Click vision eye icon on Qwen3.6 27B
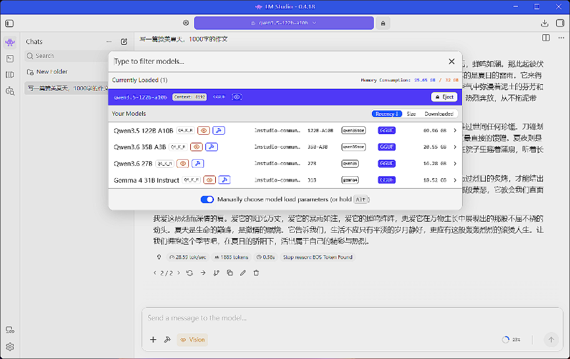570x359 pixels. (183, 163)
